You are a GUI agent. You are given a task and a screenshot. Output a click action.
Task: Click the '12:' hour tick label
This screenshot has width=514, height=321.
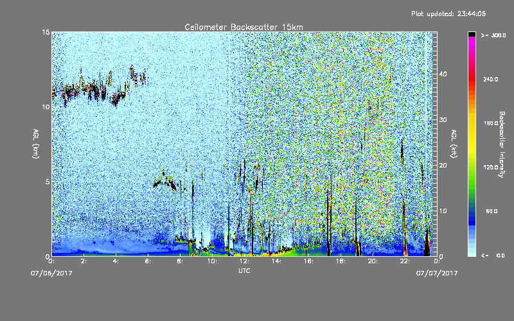click(x=244, y=261)
